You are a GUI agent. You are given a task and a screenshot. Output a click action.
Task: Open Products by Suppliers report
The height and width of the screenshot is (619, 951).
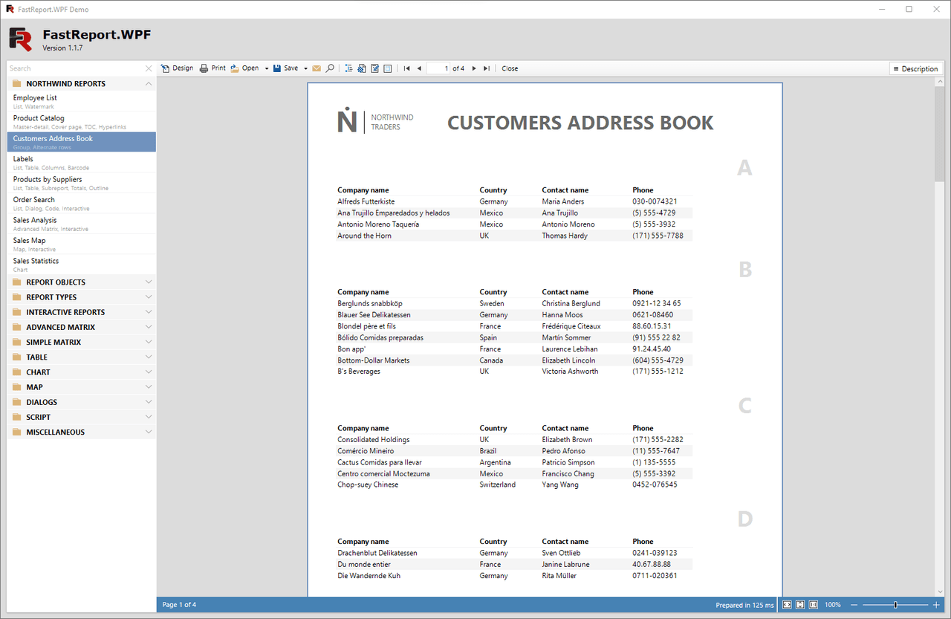point(82,183)
